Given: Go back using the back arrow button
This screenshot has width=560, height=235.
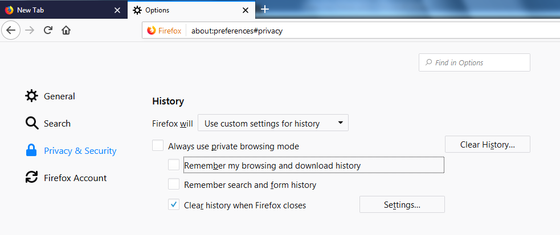Looking at the screenshot, I should tap(11, 30).
